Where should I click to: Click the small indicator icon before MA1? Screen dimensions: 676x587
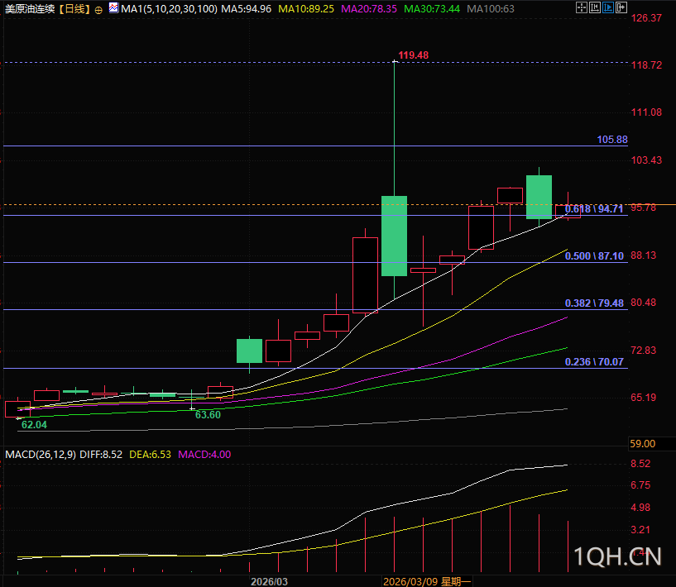coord(113,8)
